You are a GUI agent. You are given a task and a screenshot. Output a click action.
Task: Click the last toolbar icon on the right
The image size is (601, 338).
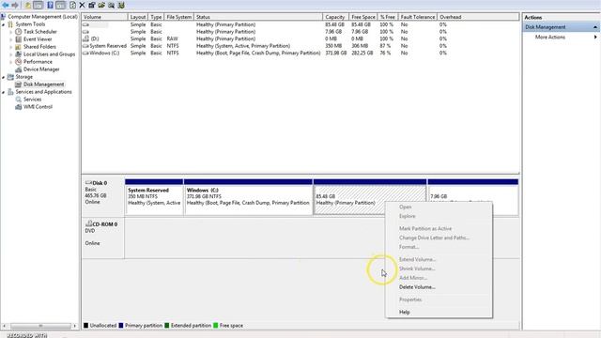[x=121, y=5]
